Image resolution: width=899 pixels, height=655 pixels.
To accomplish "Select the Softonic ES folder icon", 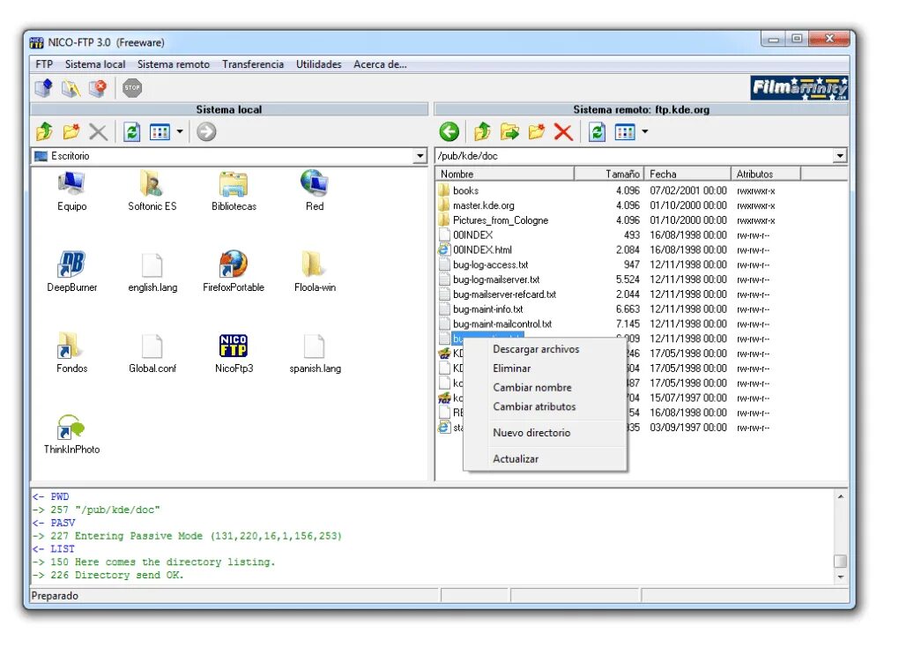I will 152,191.
